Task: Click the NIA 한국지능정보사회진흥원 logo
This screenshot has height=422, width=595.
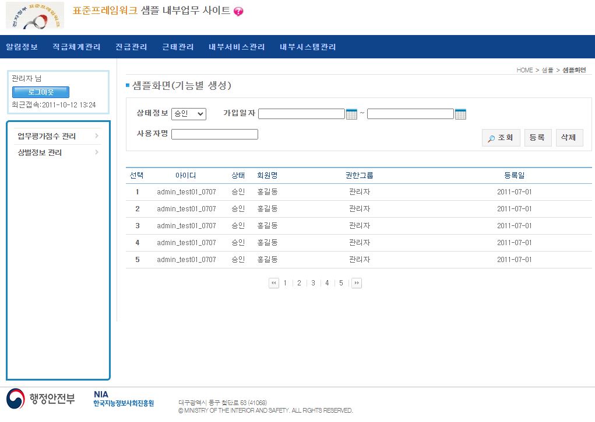Action: [124, 399]
